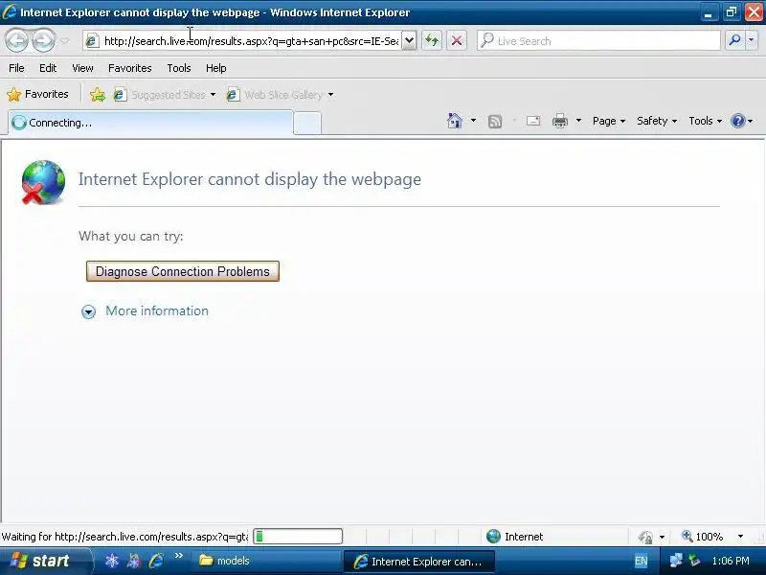Image resolution: width=766 pixels, height=575 pixels.
Task: Click the Internet zone globe icon
Action: tap(493, 537)
